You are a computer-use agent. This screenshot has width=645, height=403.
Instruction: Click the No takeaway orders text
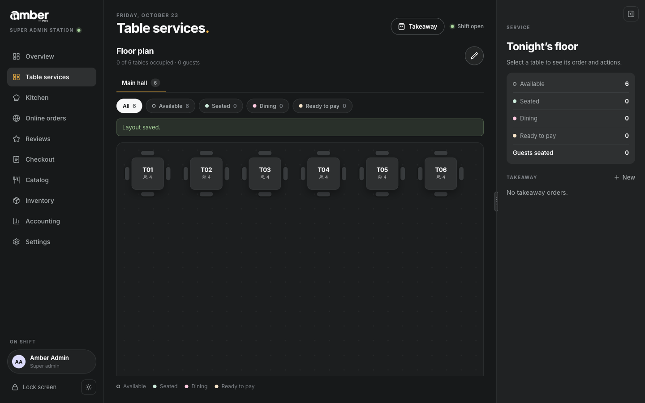(537, 193)
